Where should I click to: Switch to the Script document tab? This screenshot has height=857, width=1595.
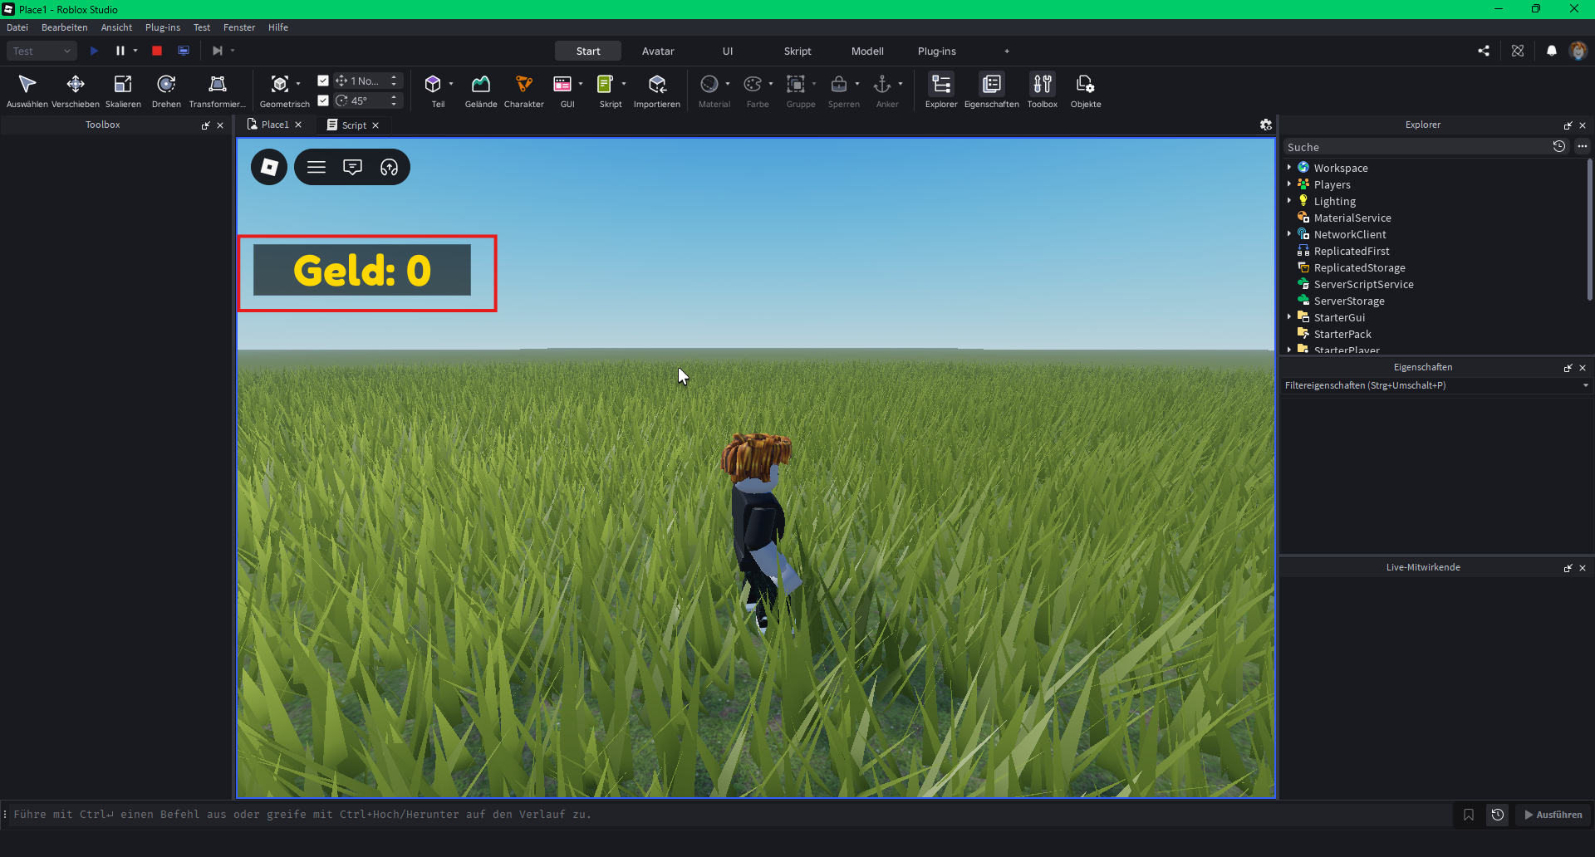pyautogui.click(x=353, y=125)
